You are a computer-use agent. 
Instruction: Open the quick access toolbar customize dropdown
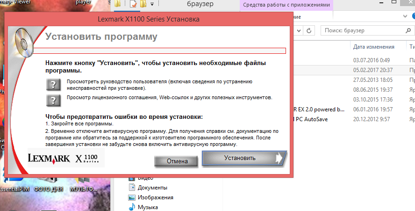tap(152, 4)
